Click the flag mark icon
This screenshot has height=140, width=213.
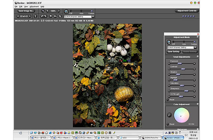tap(50, 16)
